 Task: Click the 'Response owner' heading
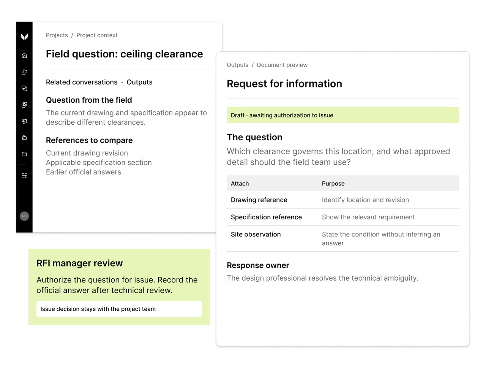click(x=258, y=265)
